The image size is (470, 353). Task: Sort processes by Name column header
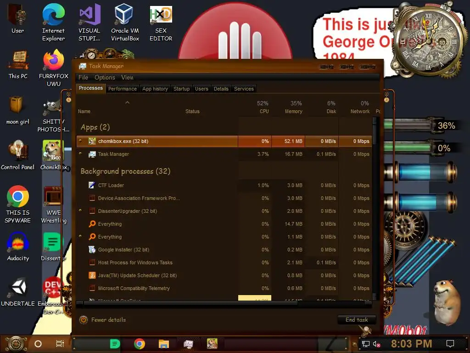(x=84, y=111)
